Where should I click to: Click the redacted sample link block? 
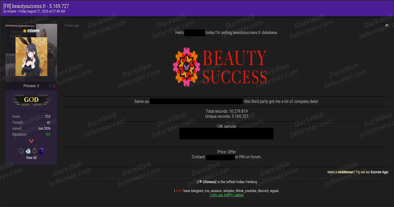pos(226,134)
